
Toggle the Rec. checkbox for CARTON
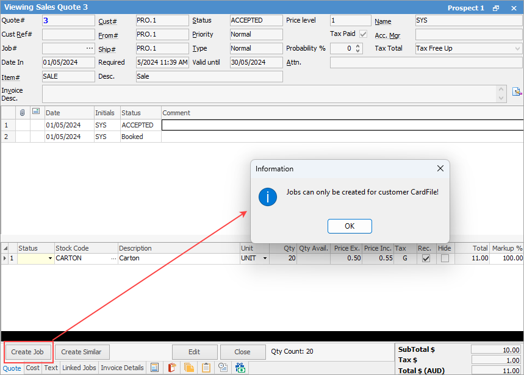point(426,259)
